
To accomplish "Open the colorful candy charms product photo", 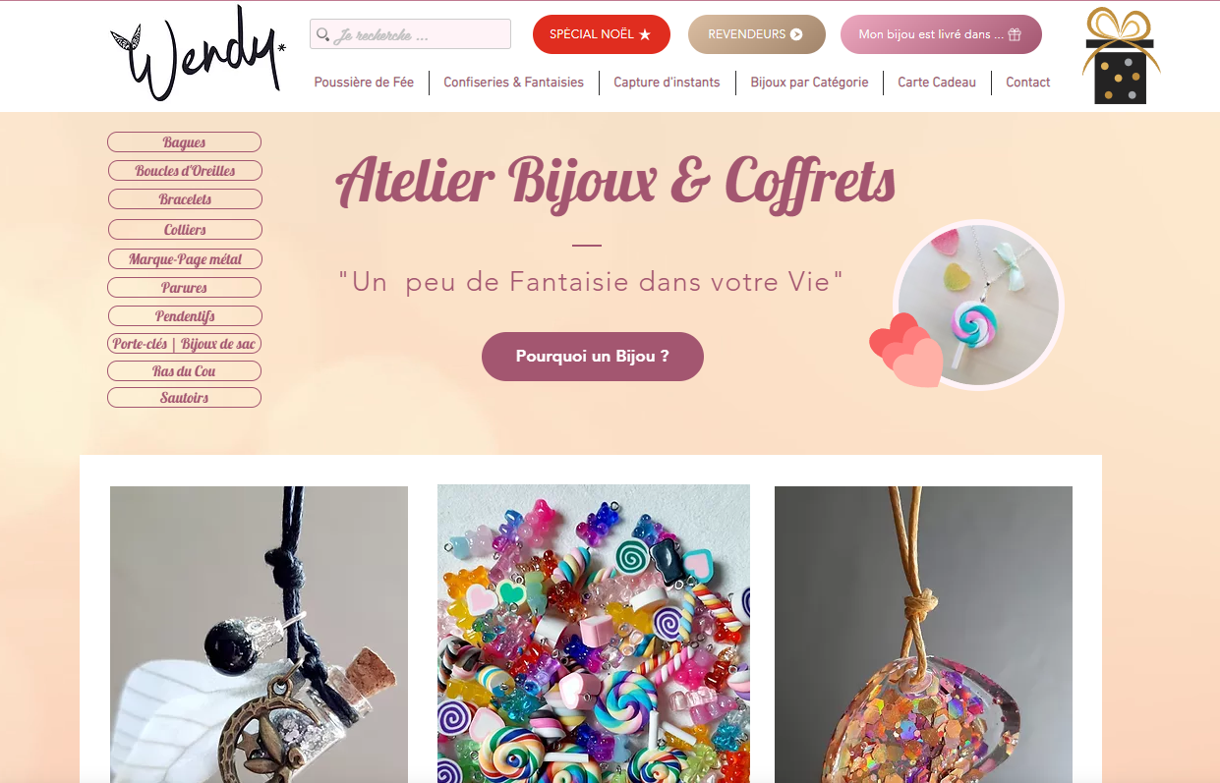I will (x=594, y=634).
